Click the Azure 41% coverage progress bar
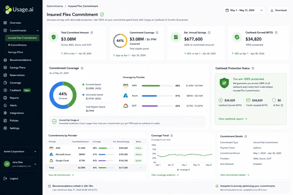The image size is (293, 195). (x=157, y=96)
